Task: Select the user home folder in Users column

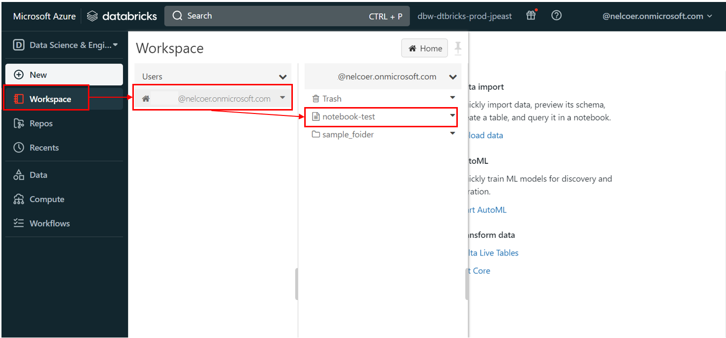Action: point(213,99)
